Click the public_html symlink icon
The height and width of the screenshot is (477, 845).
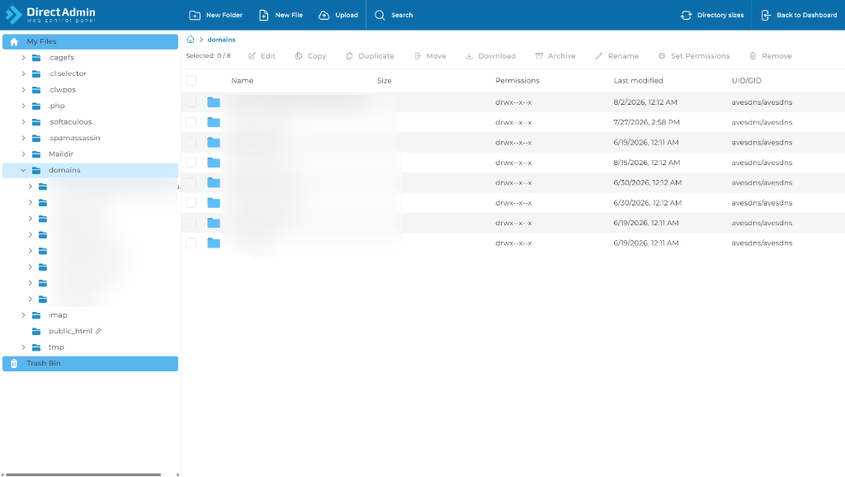tap(98, 331)
